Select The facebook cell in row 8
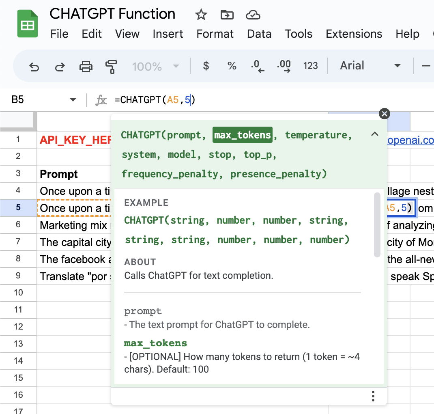 [x=74, y=259]
